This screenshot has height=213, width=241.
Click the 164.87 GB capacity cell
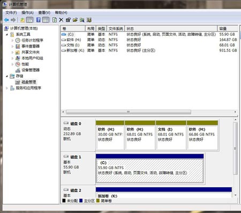(x=228, y=40)
